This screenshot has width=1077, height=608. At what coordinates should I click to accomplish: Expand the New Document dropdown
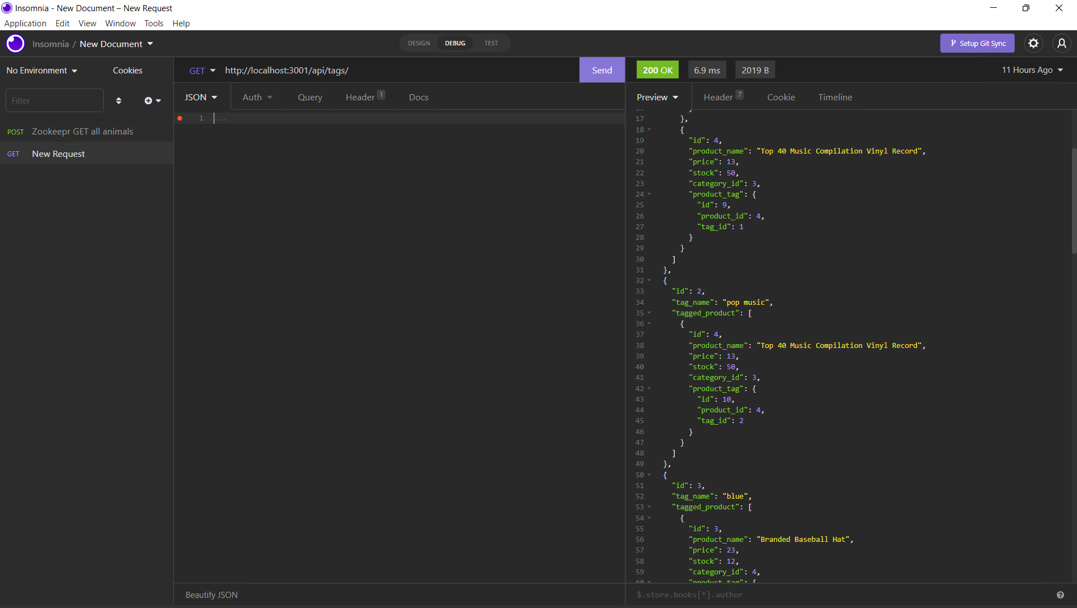click(116, 44)
